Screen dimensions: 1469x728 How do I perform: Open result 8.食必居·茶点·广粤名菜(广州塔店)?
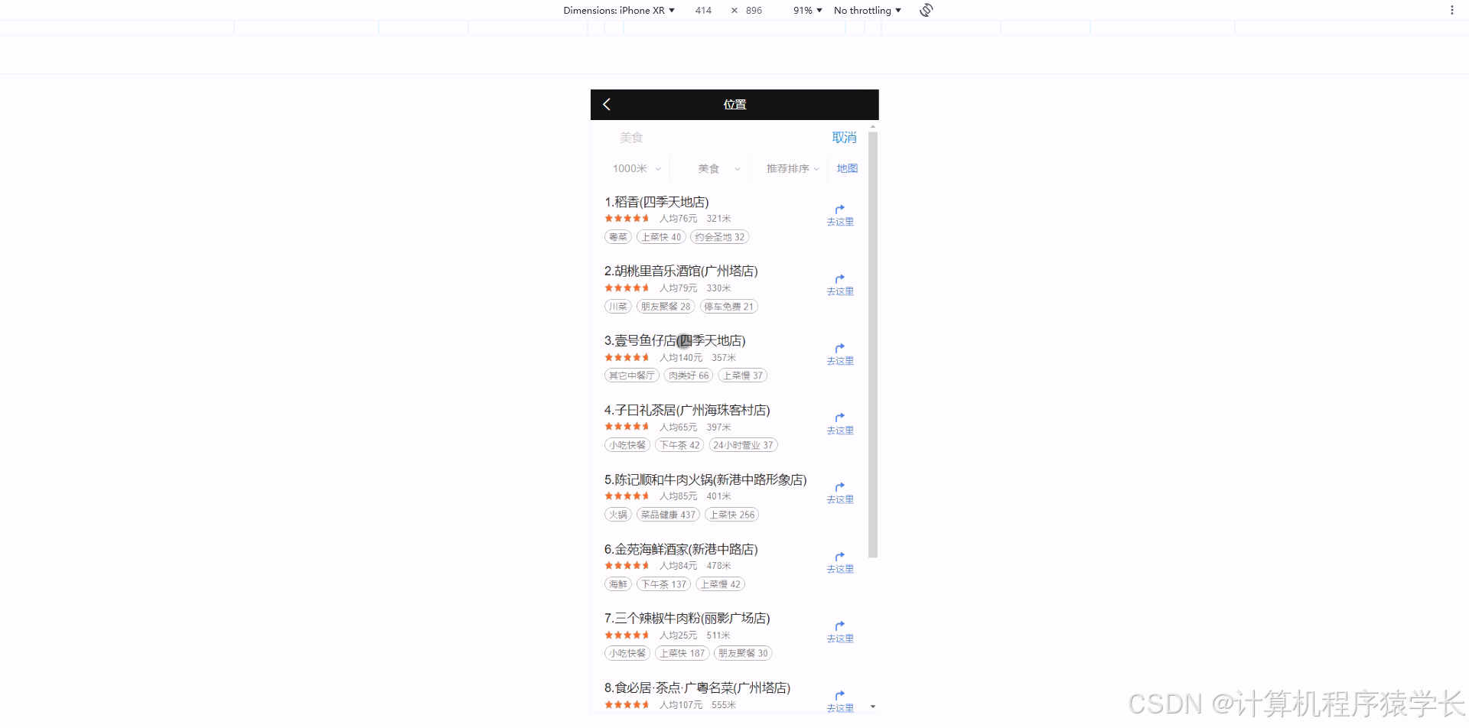[x=697, y=687]
